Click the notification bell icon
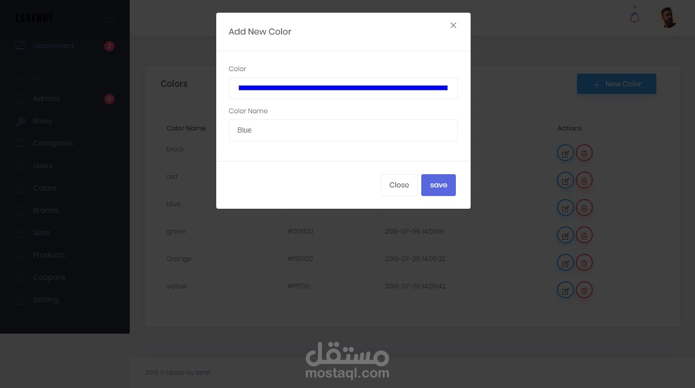 point(634,17)
